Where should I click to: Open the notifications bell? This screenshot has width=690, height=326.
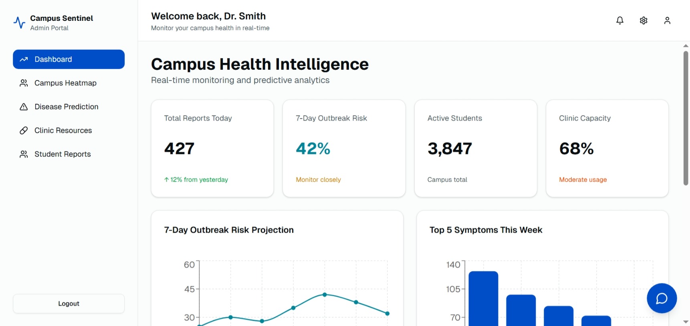[x=619, y=20]
